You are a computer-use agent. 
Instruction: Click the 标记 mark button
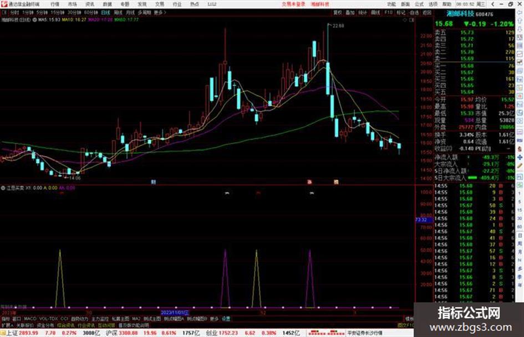[x=401, y=12]
